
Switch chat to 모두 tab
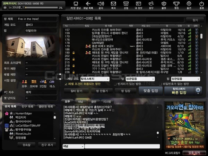[67, 102]
